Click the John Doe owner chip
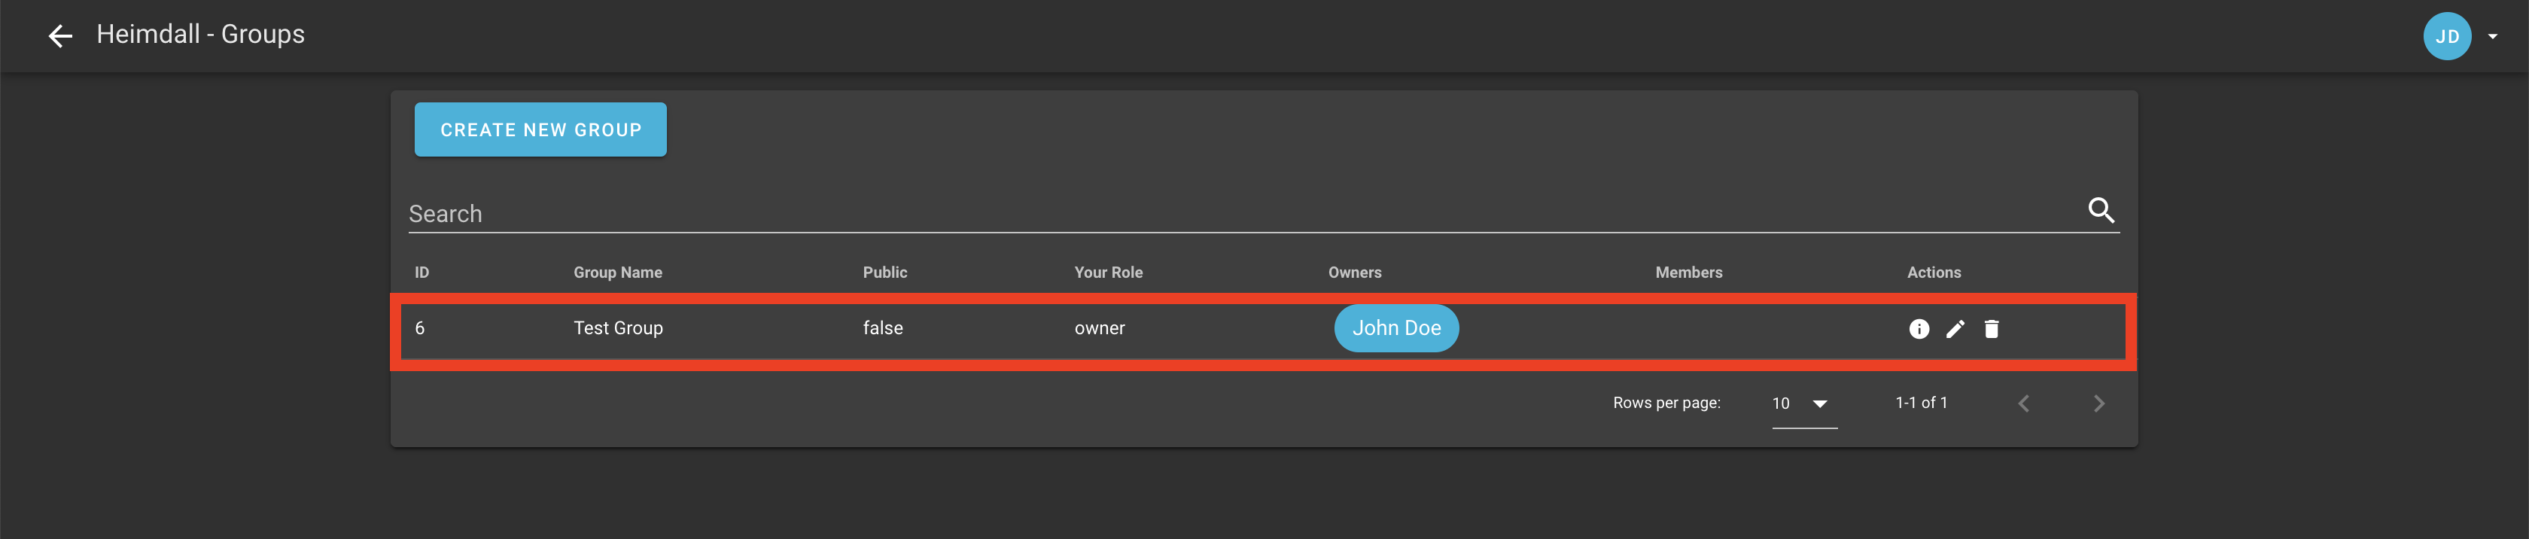The height and width of the screenshot is (539, 2529). point(1396,328)
